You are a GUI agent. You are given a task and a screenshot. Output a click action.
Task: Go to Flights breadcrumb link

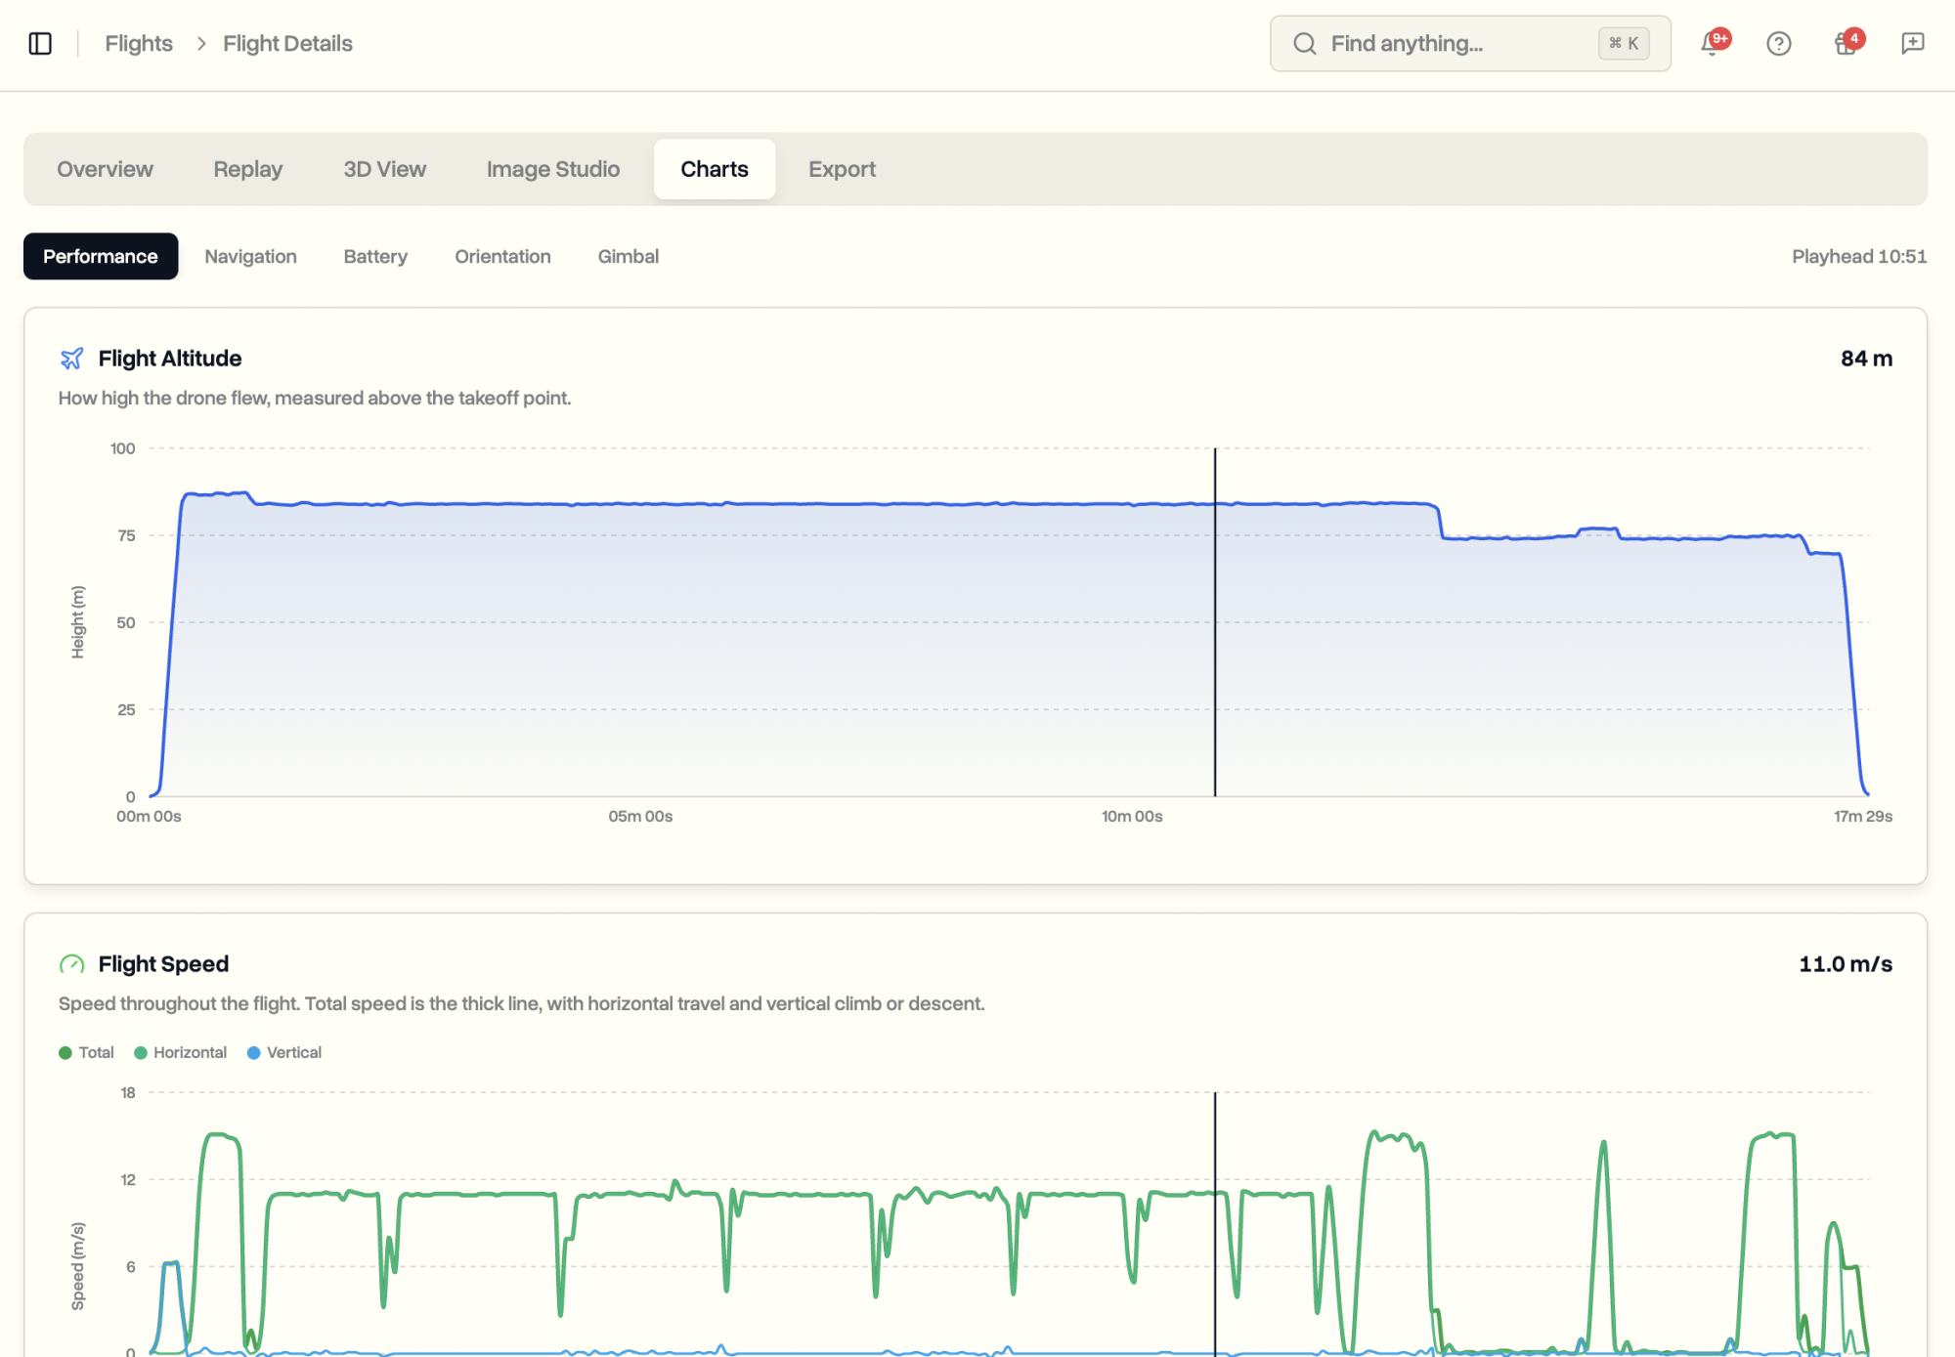click(x=139, y=43)
